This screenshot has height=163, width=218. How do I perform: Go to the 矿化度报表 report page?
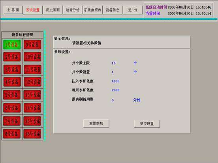tap(92, 10)
